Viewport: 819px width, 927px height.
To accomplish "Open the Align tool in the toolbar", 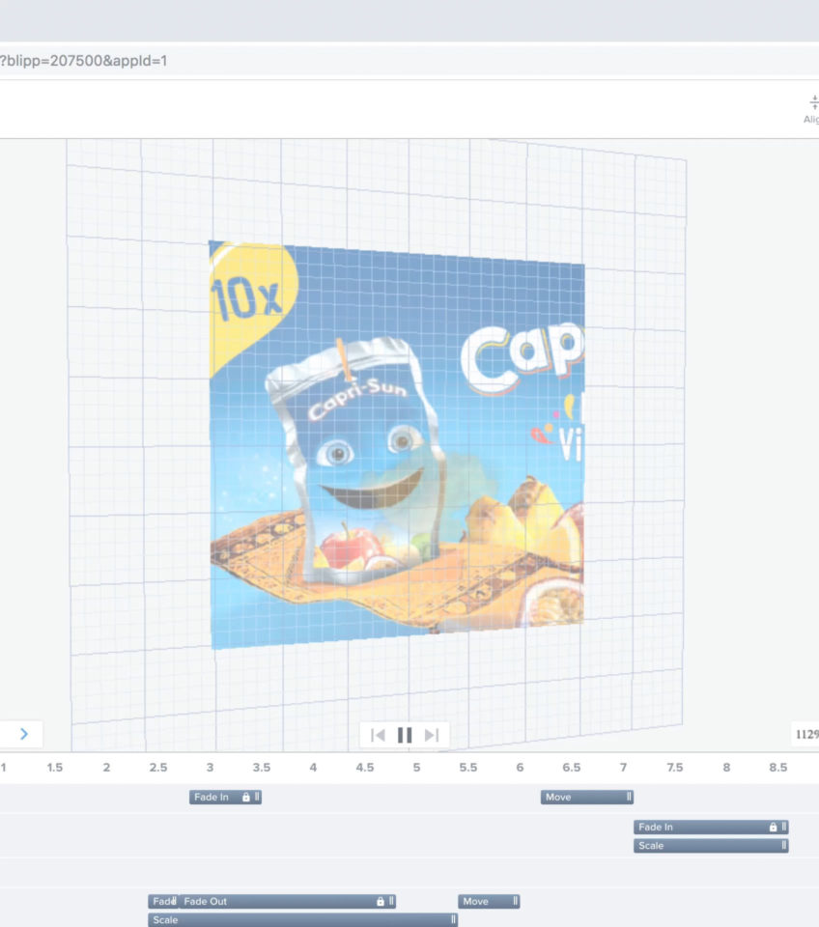I will pyautogui.click(x=813, y=109).
